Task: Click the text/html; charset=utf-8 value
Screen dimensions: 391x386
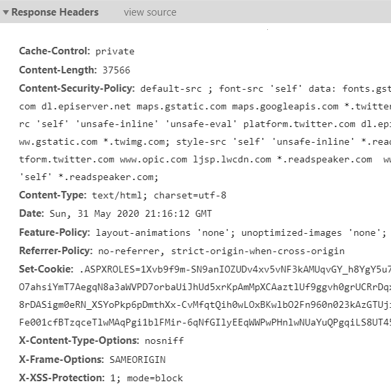Action: tap(159, 195)
